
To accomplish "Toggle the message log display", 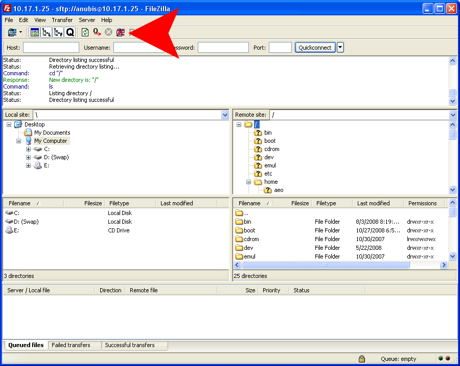I will 35,32.
